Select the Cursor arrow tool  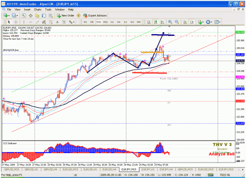[9, 22]
